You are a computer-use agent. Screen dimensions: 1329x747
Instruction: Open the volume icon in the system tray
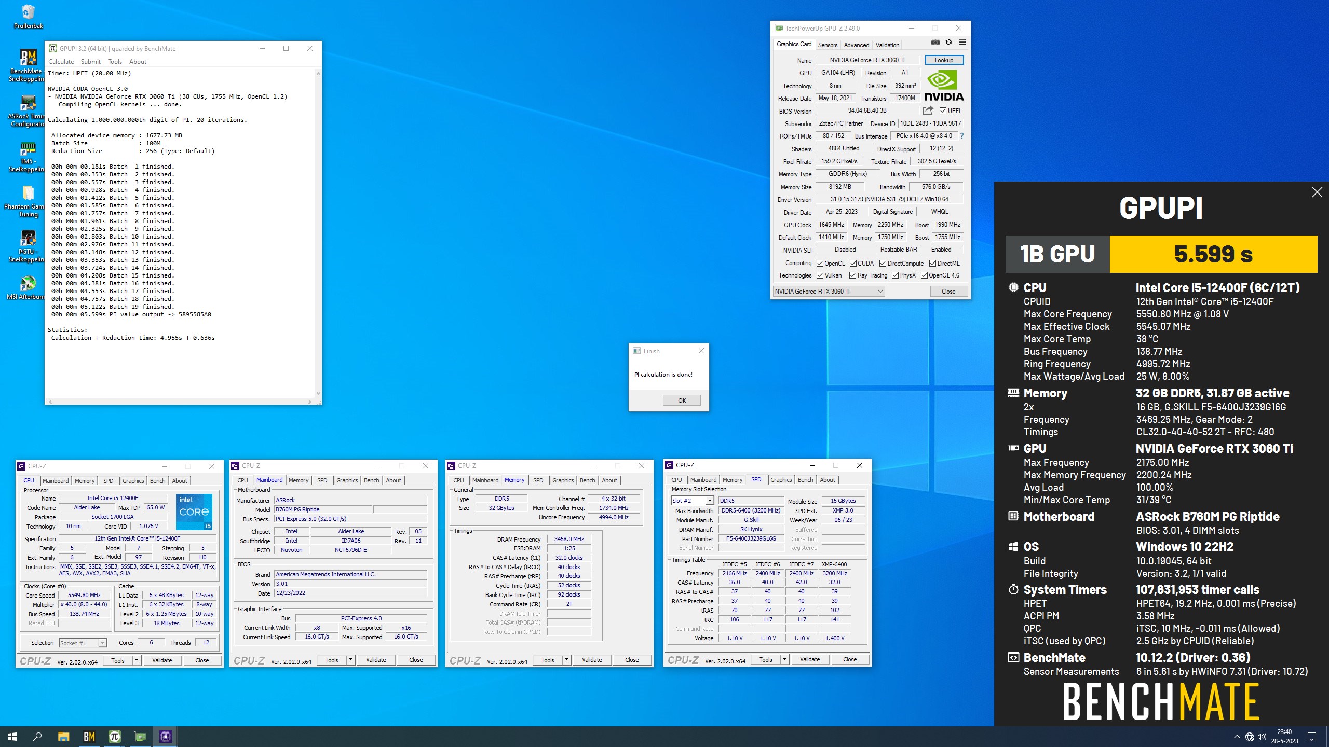(1262, 737)
